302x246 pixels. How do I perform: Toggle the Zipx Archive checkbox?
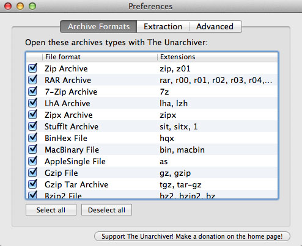[32, 115]
